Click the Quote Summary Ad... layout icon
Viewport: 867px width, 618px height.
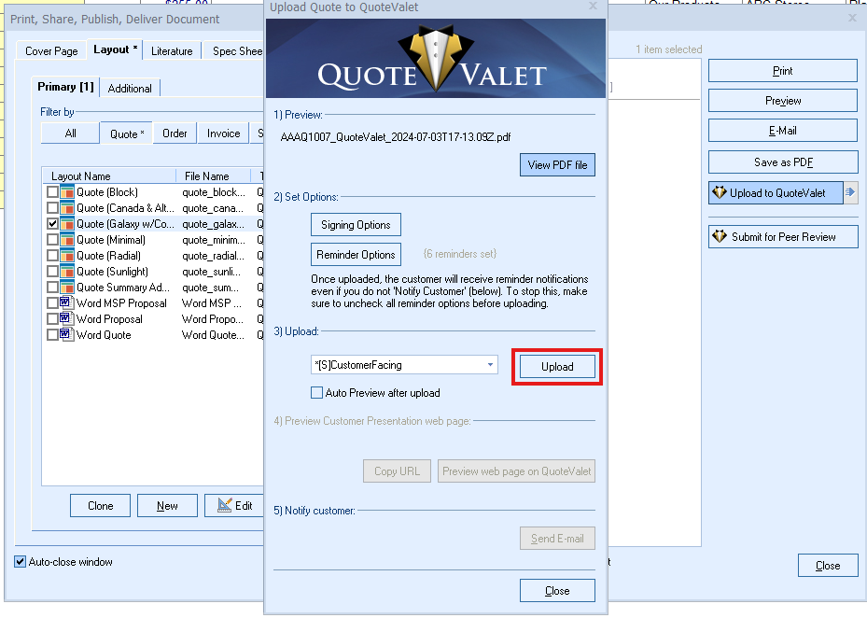(67, 288)
